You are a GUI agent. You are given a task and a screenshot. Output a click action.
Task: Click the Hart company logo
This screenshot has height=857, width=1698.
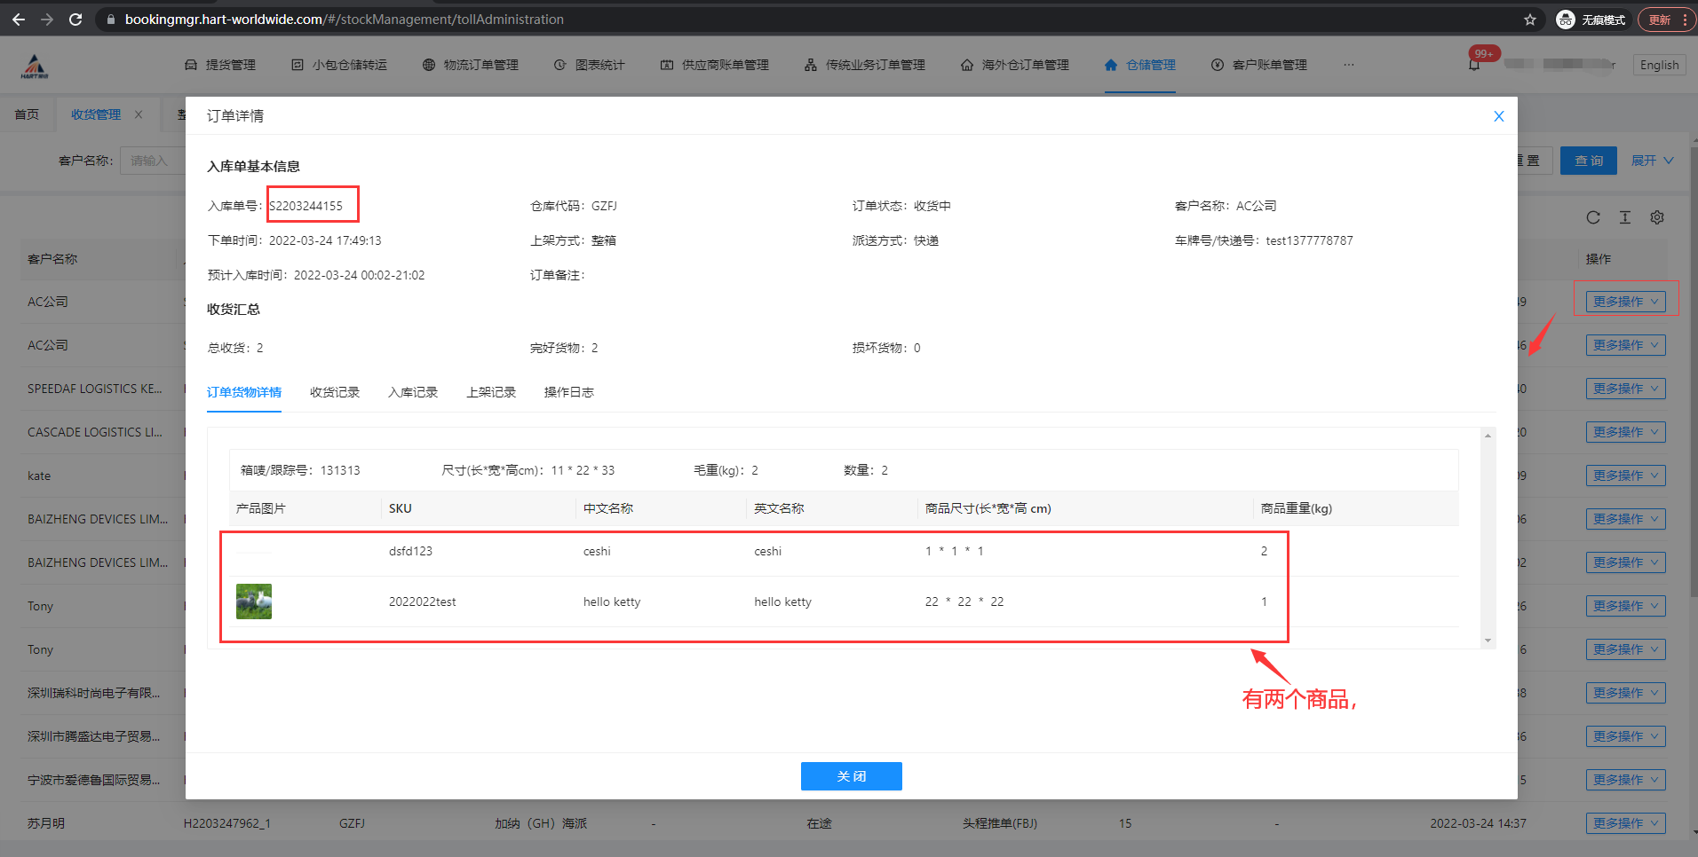click(35, 66)
